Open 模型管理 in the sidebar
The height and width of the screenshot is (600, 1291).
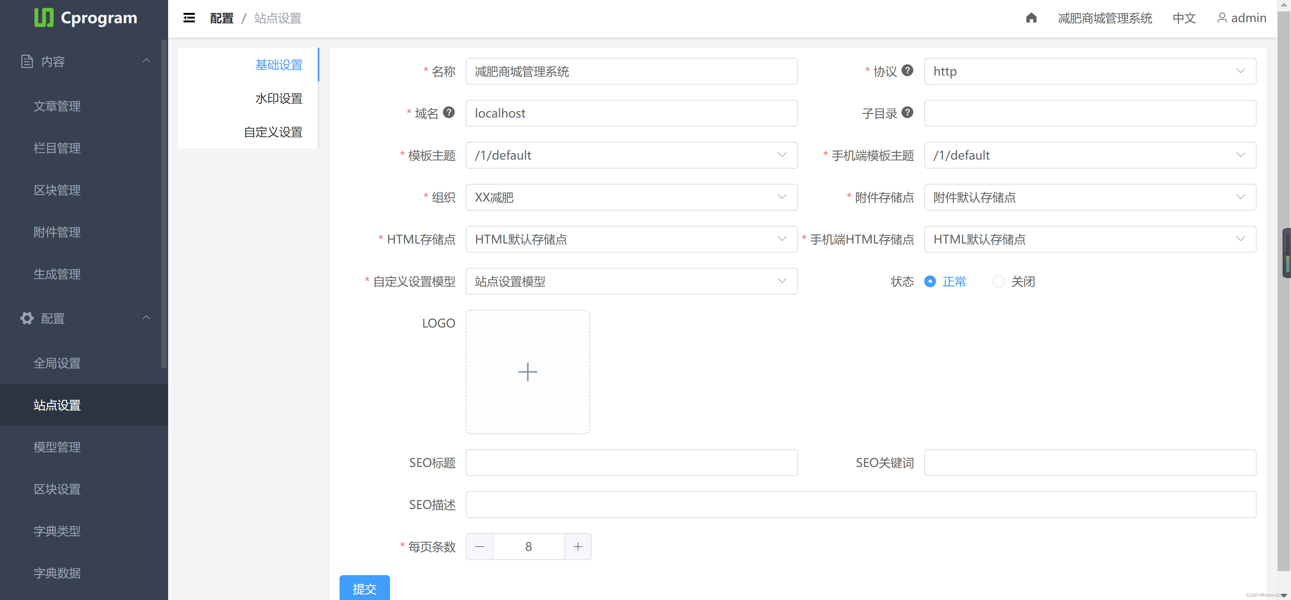57,447
